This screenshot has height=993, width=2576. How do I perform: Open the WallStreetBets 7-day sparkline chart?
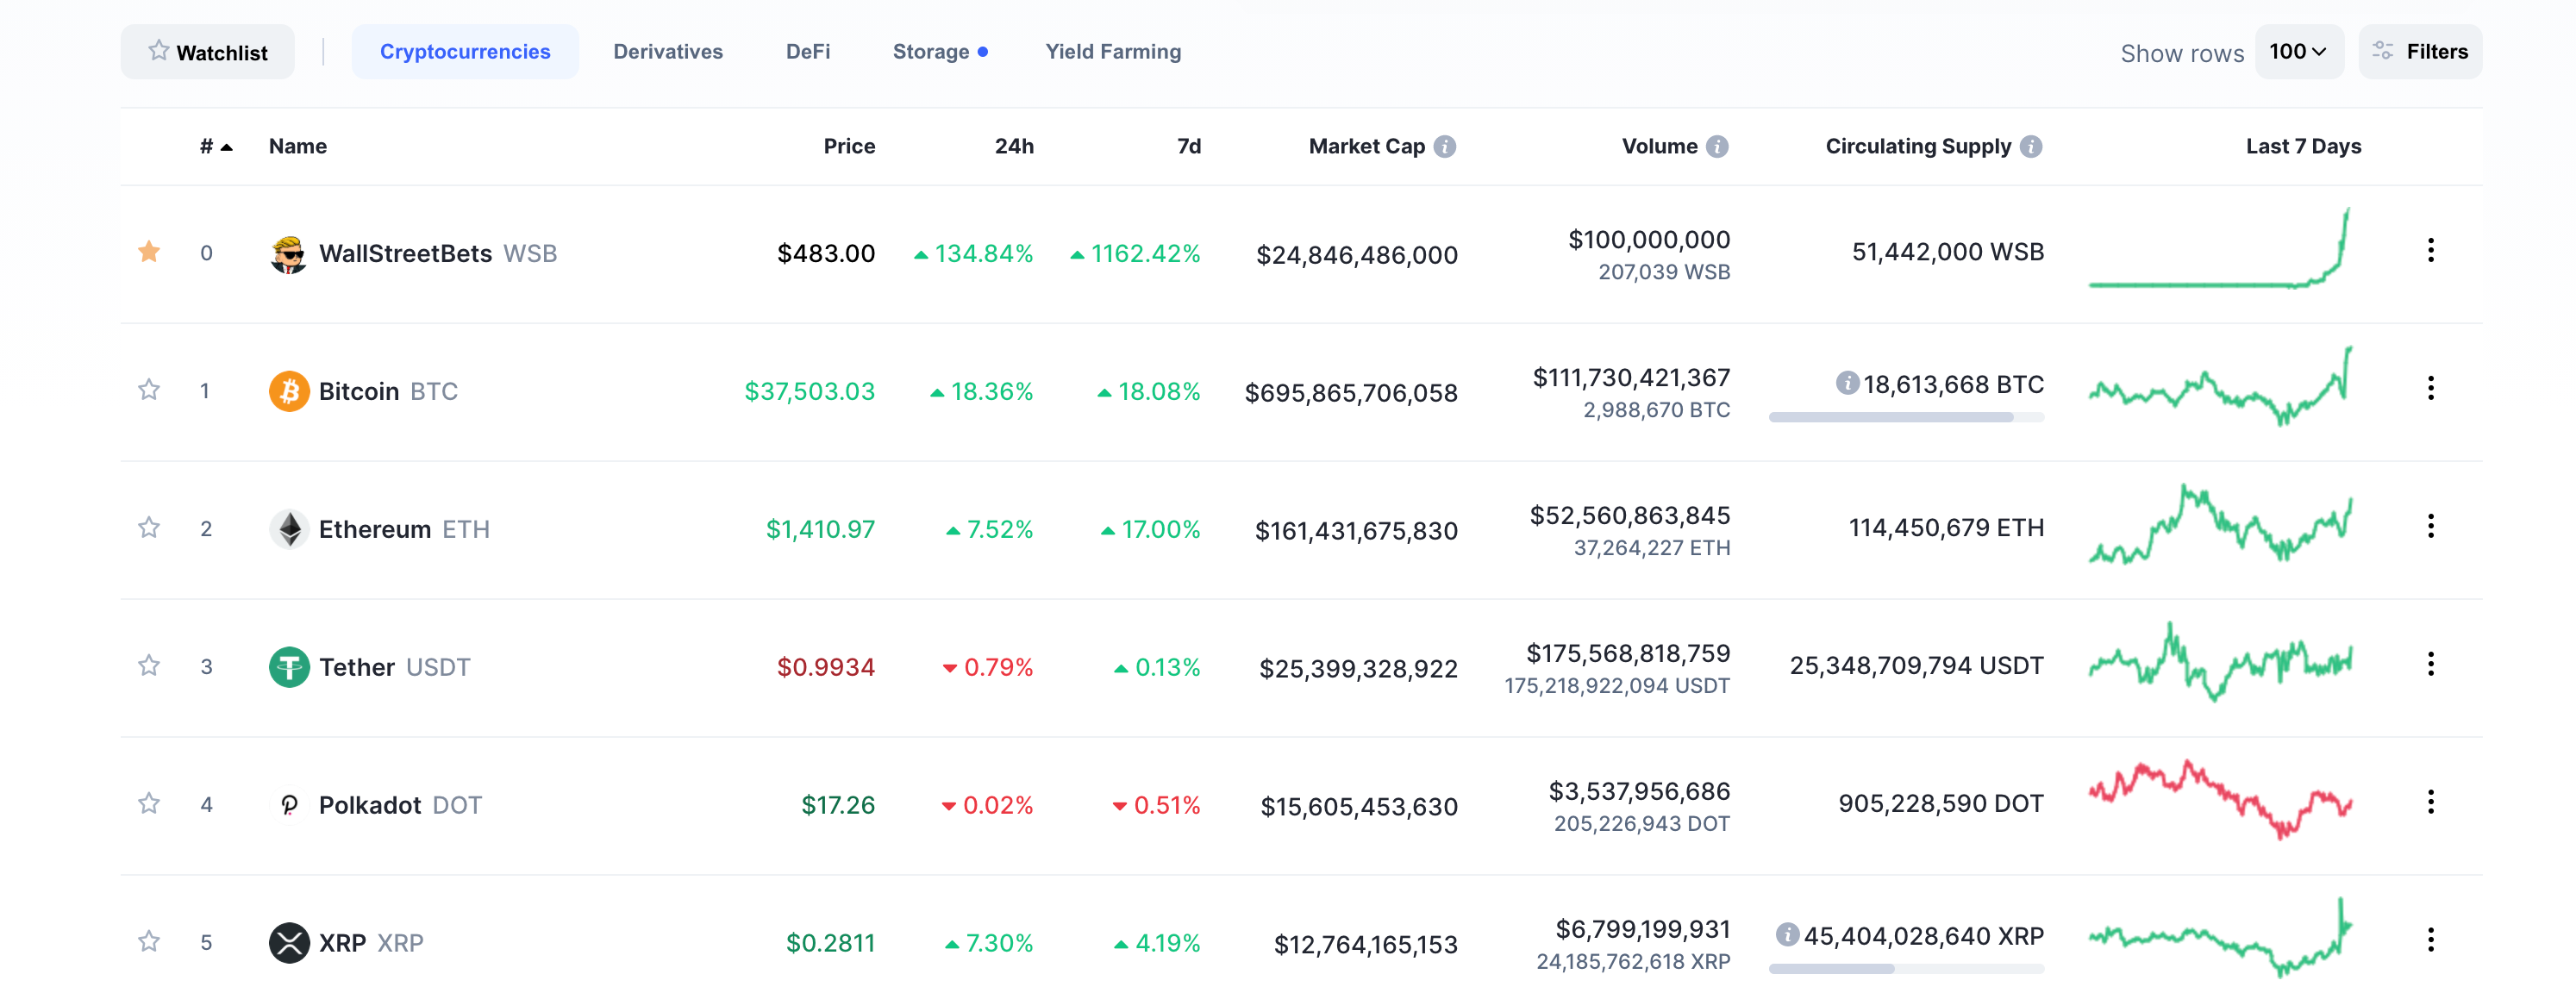[2220, 248]
